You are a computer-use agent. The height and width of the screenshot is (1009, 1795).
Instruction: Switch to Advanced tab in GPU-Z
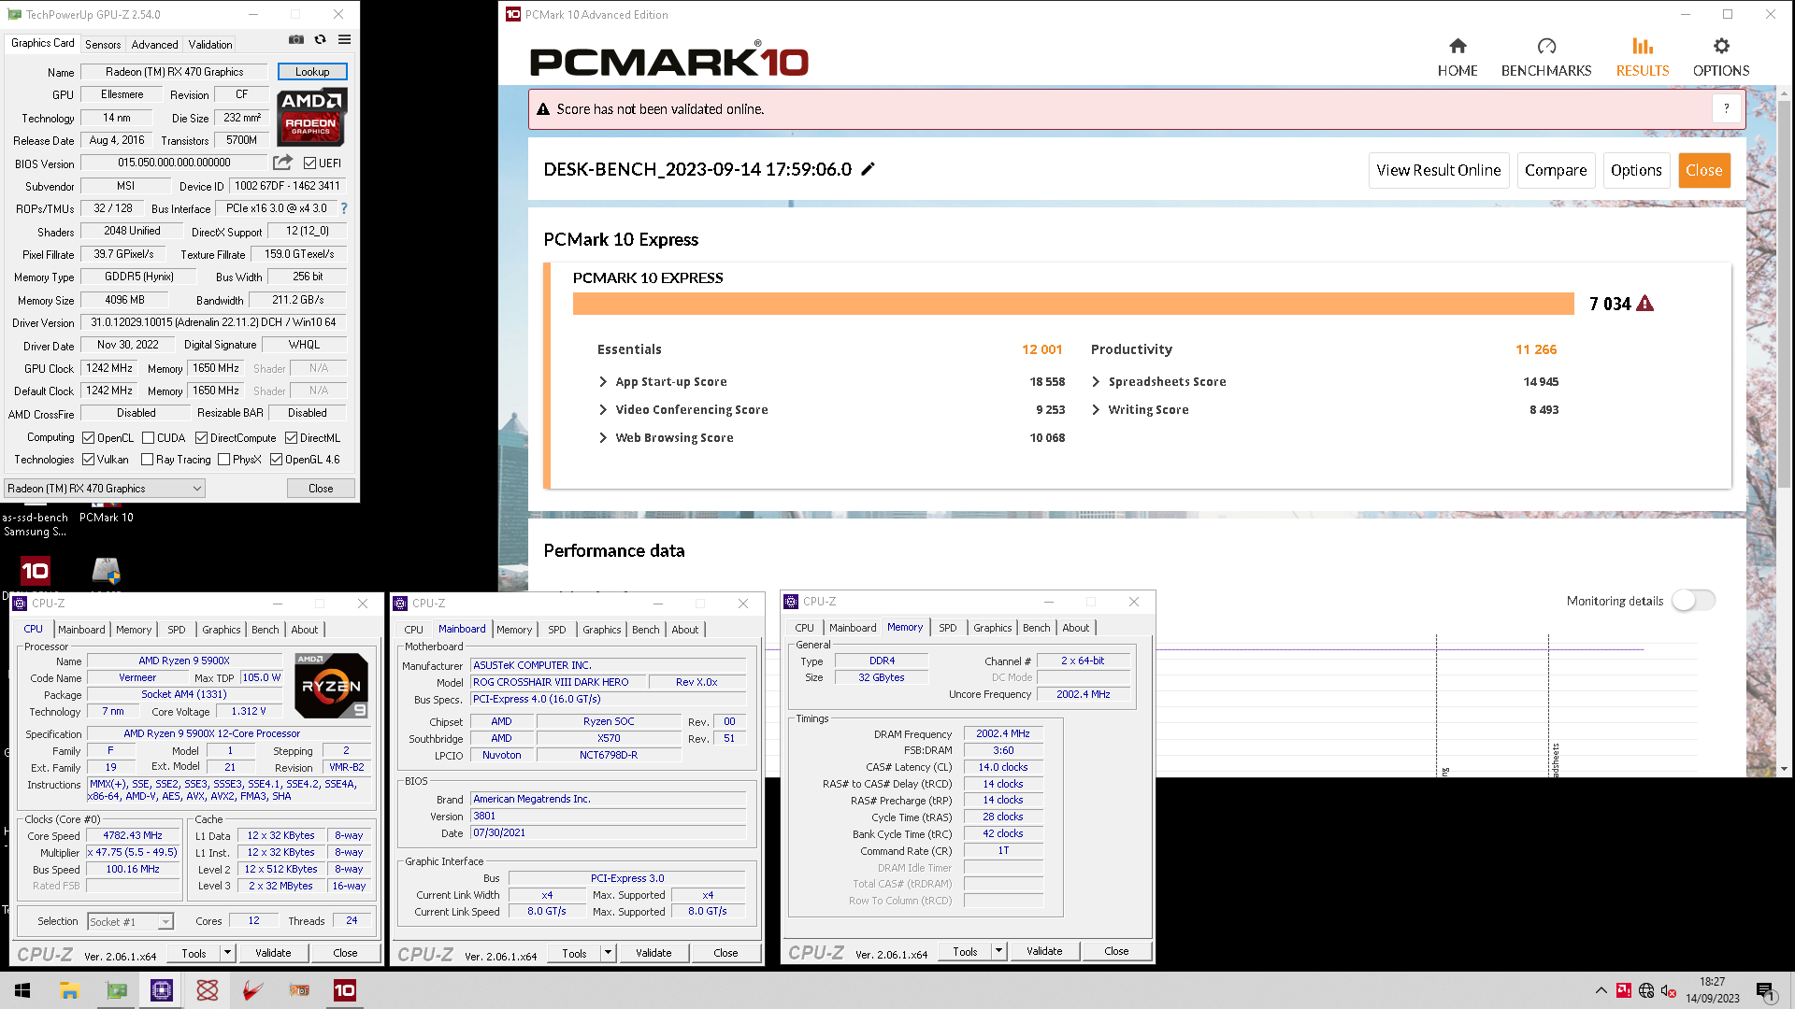pos(154,45)
